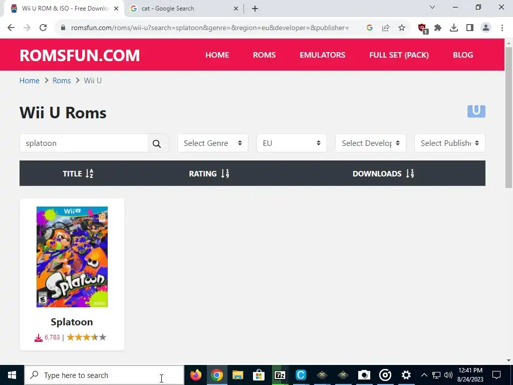Click the Windows Start button
Image resolution: width=513 pixels, height=385 pixels.
click(12, 375)
